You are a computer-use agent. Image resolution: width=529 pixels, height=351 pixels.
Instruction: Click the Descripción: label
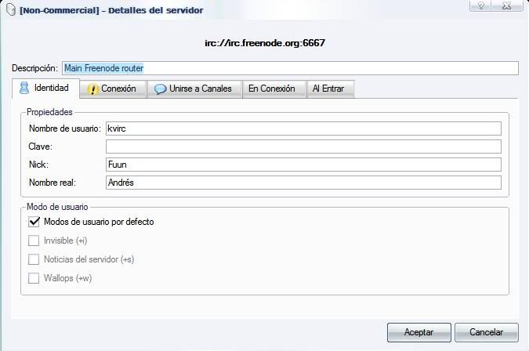[x=34, y=68]
